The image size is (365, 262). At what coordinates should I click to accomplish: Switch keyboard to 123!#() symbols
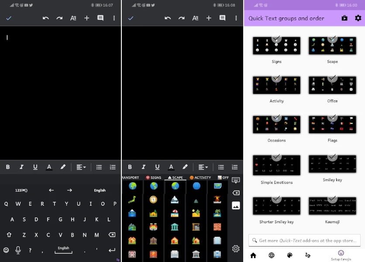click(21, 190)
